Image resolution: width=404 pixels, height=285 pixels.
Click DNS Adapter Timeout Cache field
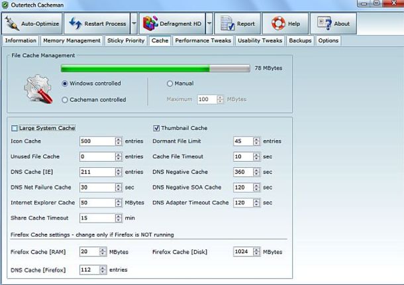[x=243, y=202]
